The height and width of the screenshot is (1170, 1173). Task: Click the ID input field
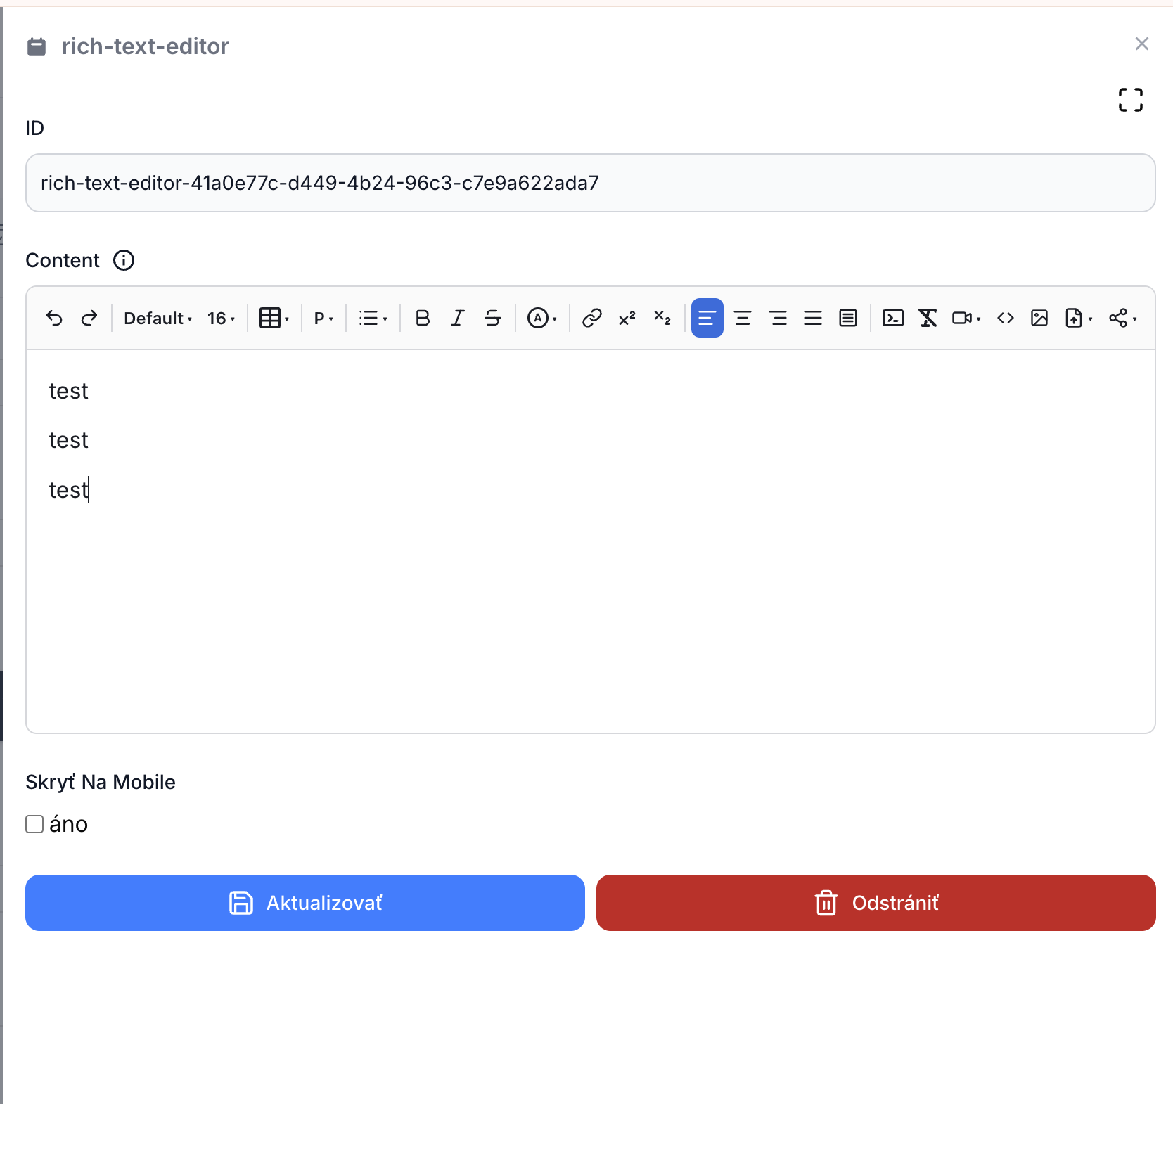591,183
